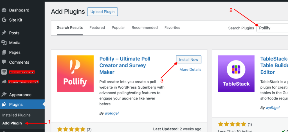Click the Comments speech bubble icon
This screenshot has height=132, width=288.
click(4, 62)
